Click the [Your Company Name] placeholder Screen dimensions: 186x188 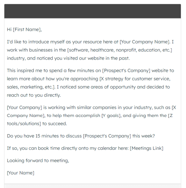pos(145,42)
